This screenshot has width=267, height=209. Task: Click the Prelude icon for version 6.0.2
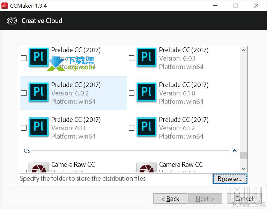point(39,92)
